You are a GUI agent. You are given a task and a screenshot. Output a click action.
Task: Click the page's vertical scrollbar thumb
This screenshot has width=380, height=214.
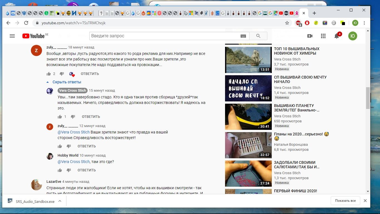[368, 98]
